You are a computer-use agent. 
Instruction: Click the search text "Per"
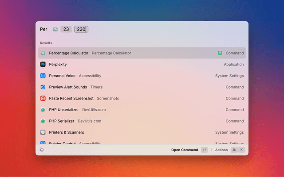(x=43, y=29)
